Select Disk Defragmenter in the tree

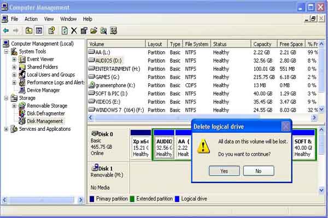point(49,113)
